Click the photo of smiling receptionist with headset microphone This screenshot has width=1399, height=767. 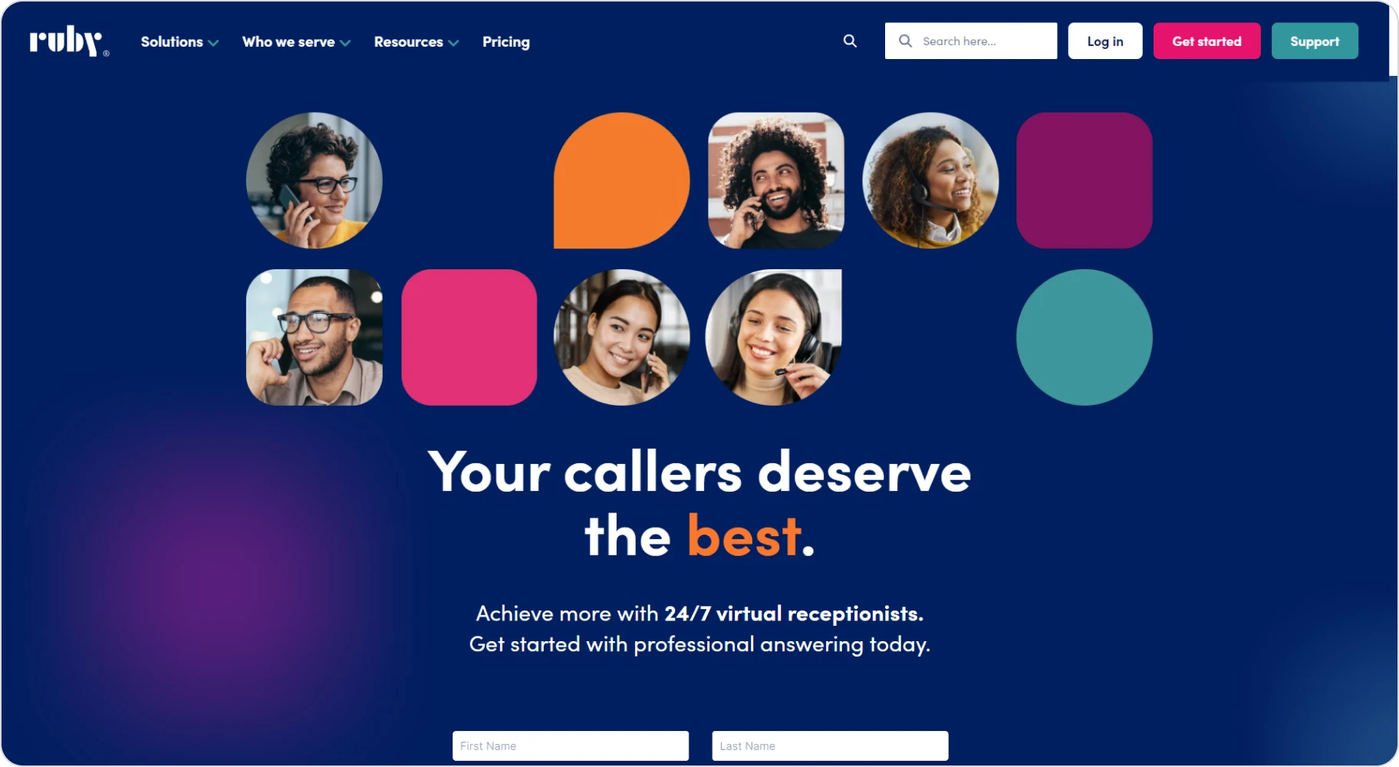pyautogui.click(x=773, y=337)
